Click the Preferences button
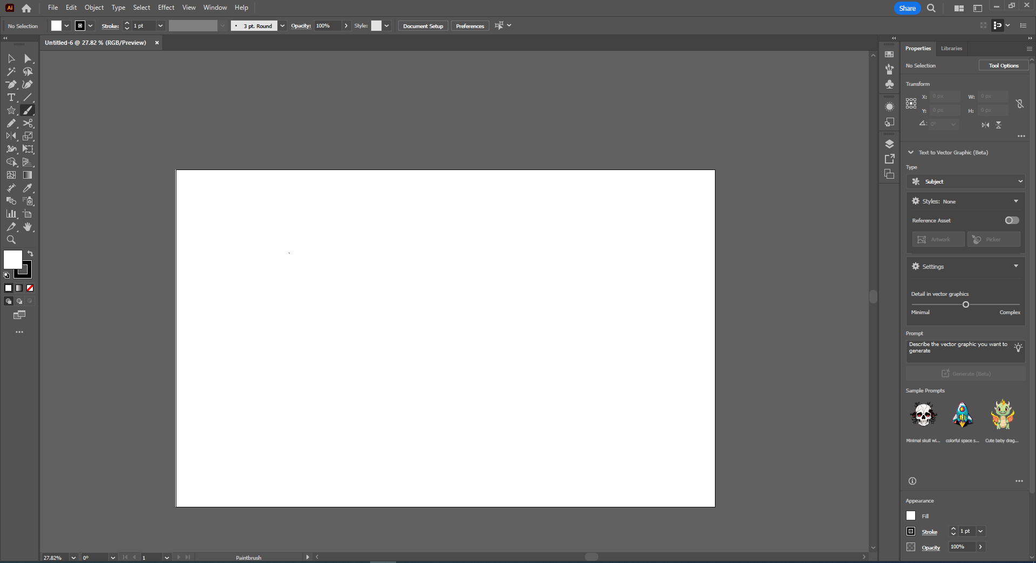Viewport: 1036px width, 563px height. tap(470, 26)
